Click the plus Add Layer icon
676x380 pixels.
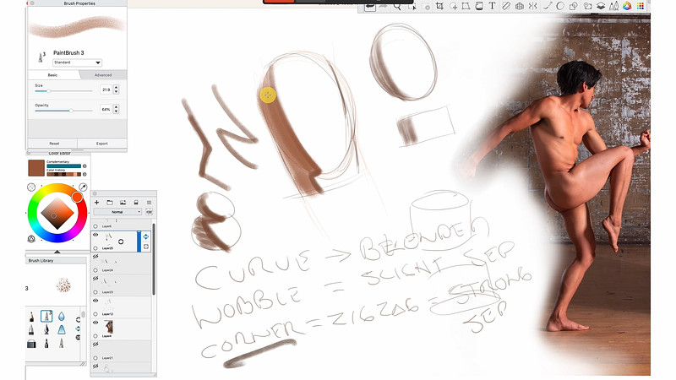click(x=96, y=203)
